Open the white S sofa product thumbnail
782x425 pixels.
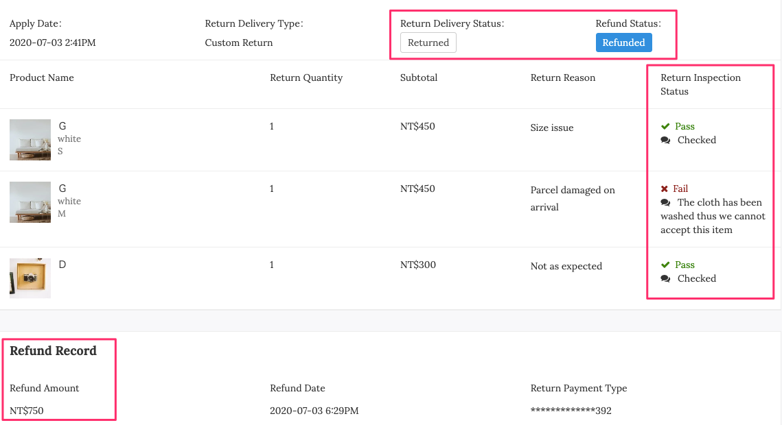click(30, 139)
